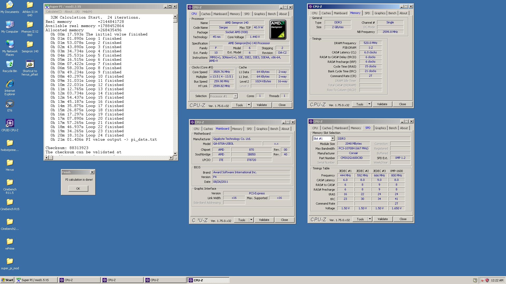
Task: Click the AMD Sempron logo in CPU-Z
Action: coord(278,30)
